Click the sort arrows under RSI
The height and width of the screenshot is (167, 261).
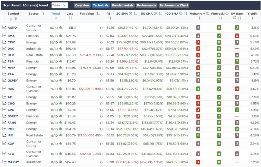110,18
